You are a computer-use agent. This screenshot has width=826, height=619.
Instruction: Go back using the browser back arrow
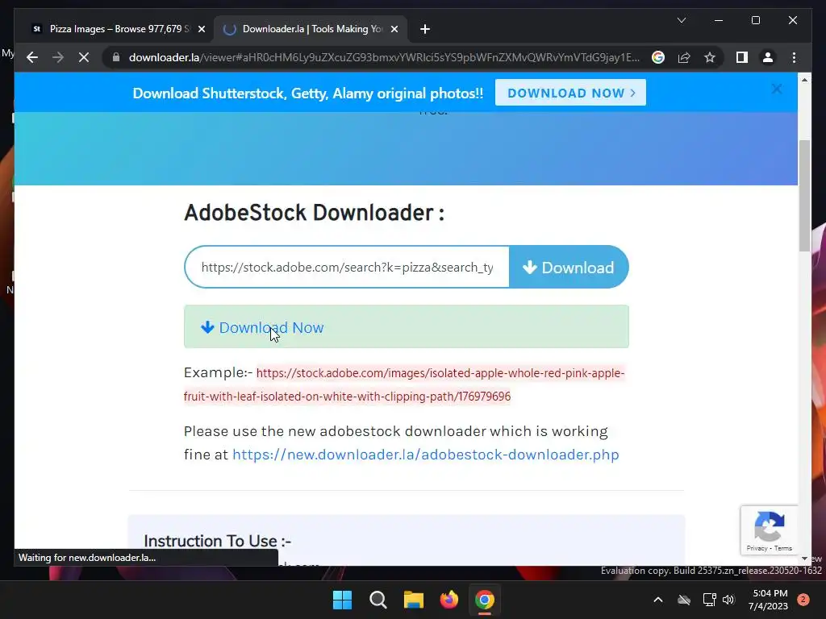coord(32,57)
